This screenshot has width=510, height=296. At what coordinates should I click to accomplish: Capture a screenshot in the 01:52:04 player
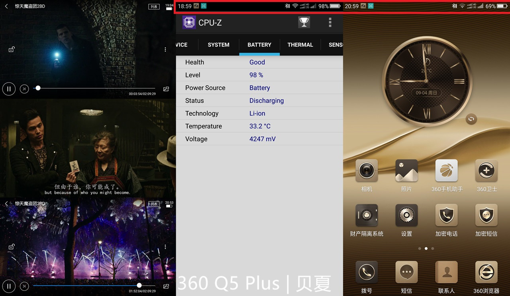click(x=166, y=286)
